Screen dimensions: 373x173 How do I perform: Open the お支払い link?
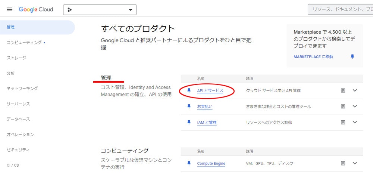point(205,107)
